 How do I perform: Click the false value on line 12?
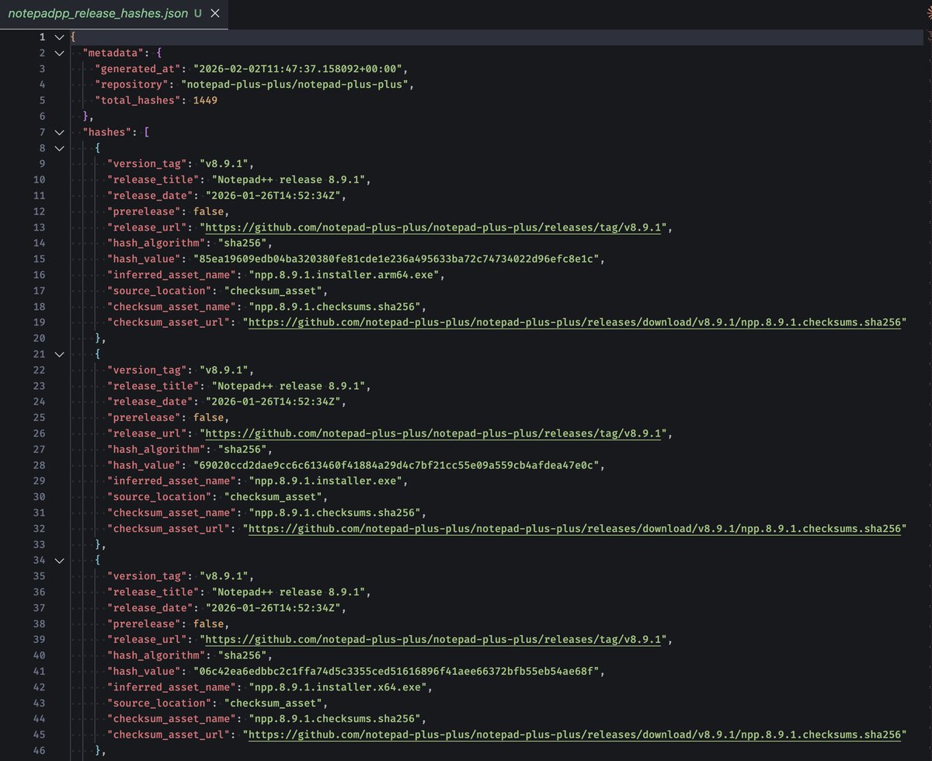208,211
